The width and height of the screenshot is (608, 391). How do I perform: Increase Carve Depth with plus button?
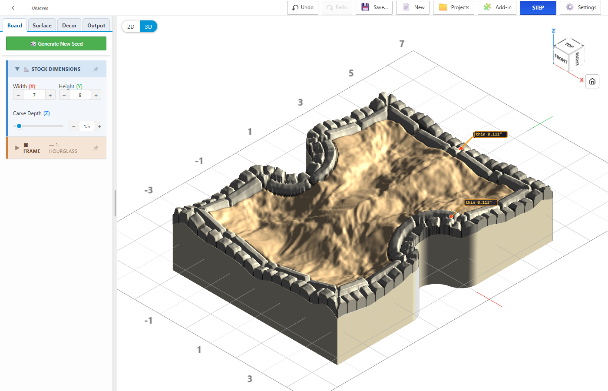[x=99, y=126]
